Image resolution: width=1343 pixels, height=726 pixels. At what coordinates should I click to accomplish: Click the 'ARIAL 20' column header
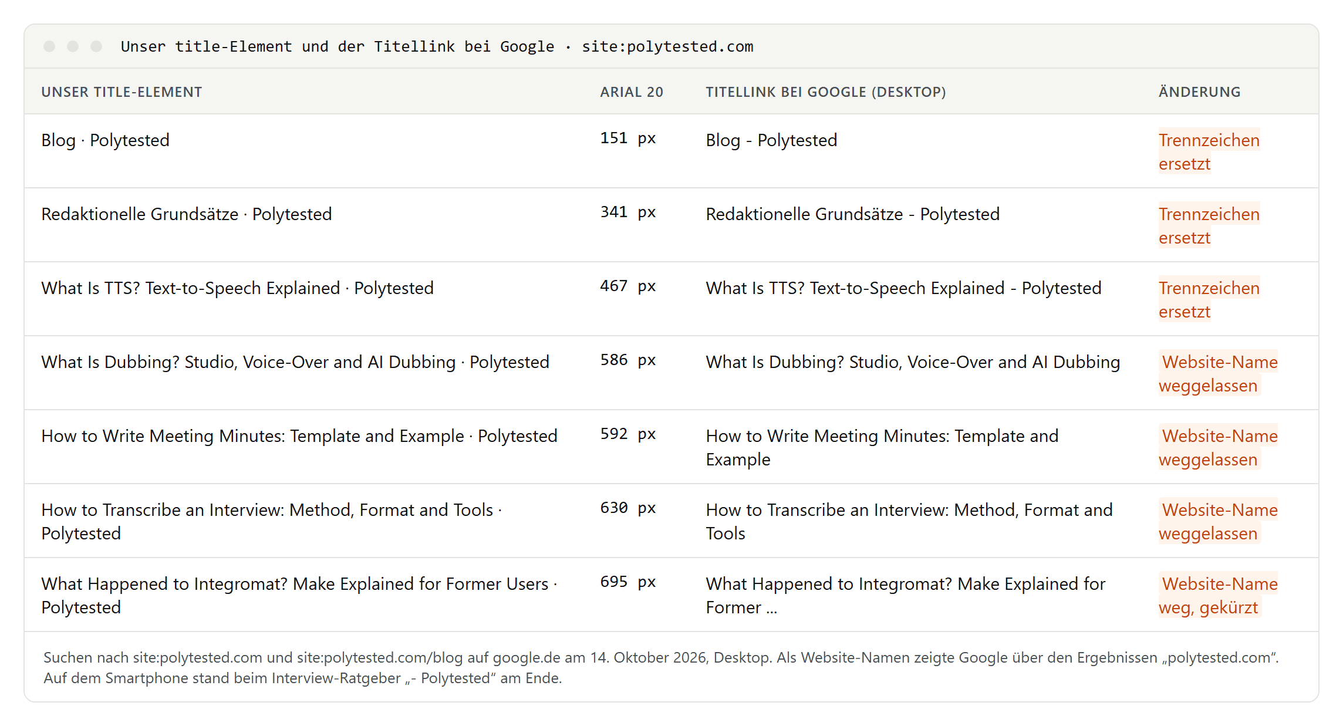[x=632, y=92]
